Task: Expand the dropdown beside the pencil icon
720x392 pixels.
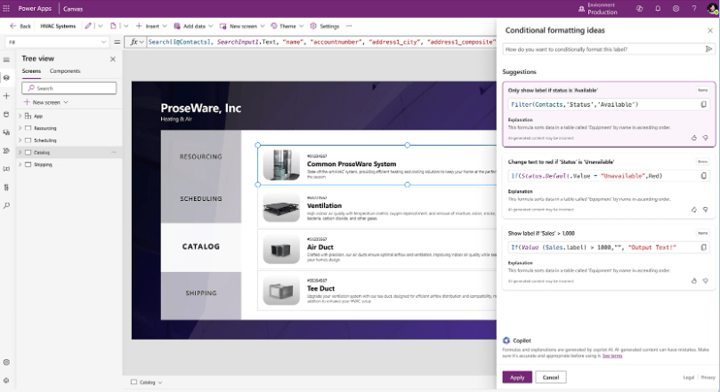Action: pyautogui.click(x=100, y=26)
